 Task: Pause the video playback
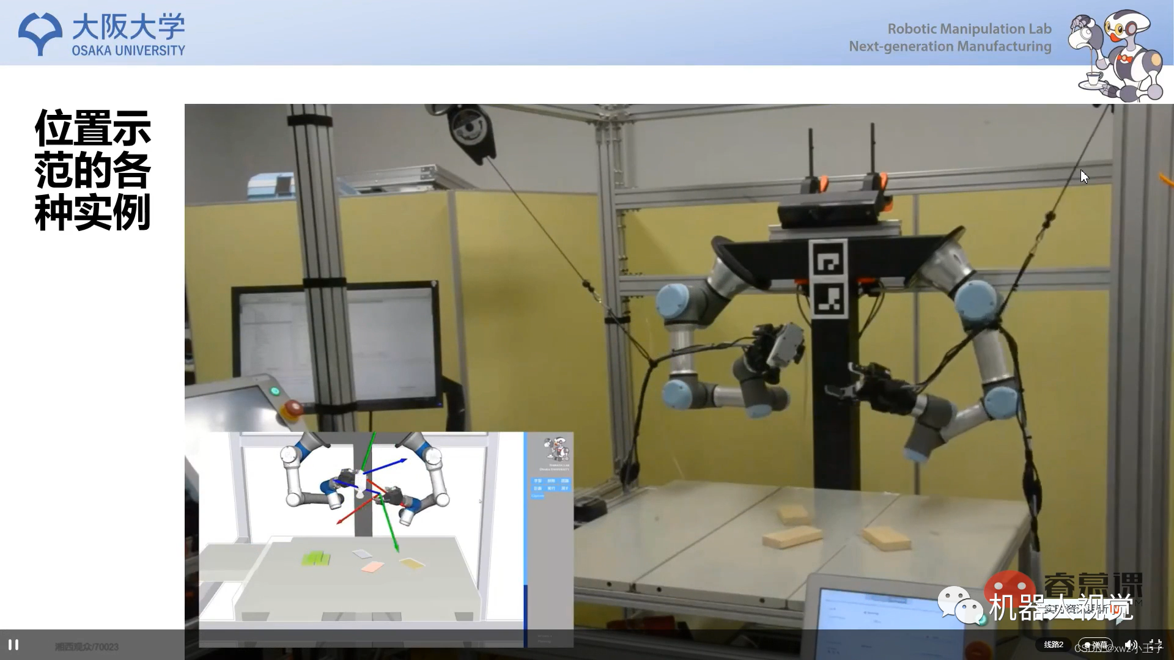tap(13, 645)
